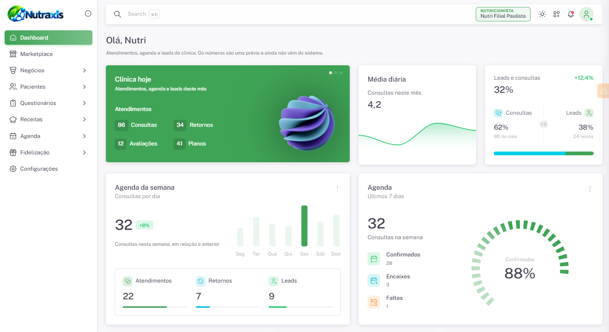The height and width of the screenshot is (332, 609).
Task: Open the Agenda Últimos 7 dias options menu
Action: pos(590,189)
